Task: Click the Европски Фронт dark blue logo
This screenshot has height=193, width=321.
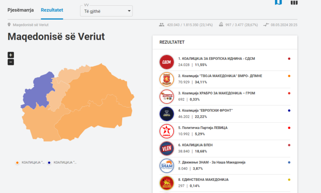Action: tap(167, 114)
